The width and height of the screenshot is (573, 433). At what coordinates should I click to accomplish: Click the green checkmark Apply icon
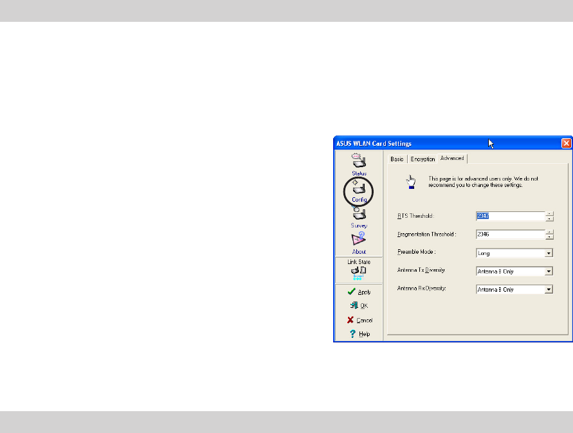(x=351, y=292)
